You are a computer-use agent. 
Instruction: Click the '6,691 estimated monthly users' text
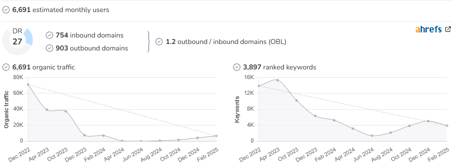click(61, 10)
